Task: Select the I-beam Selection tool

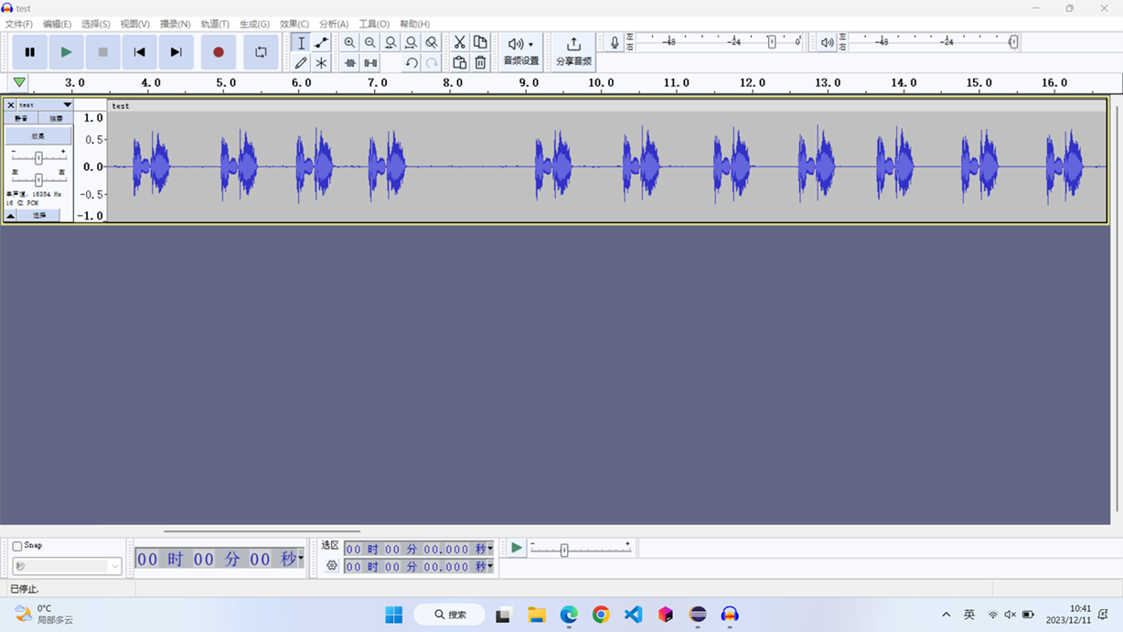Action: 301,43
